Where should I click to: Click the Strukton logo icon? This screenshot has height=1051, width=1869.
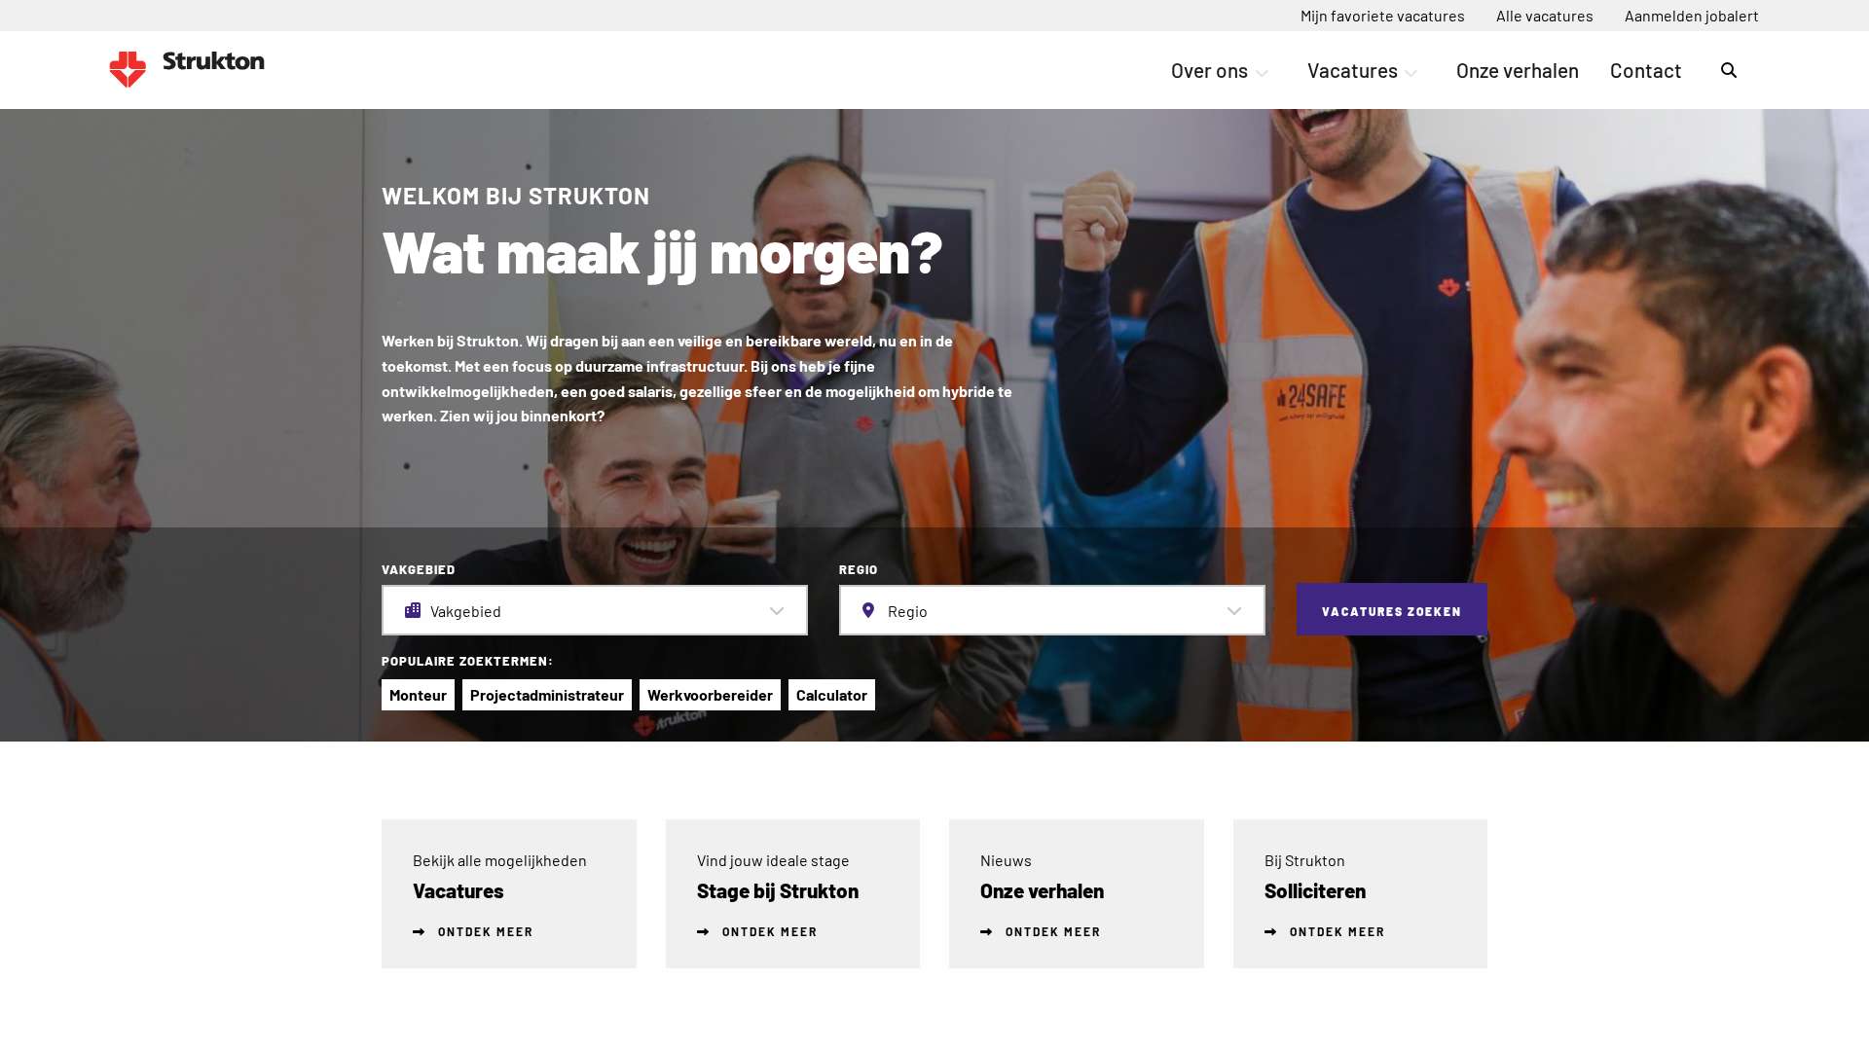point(128,69)
